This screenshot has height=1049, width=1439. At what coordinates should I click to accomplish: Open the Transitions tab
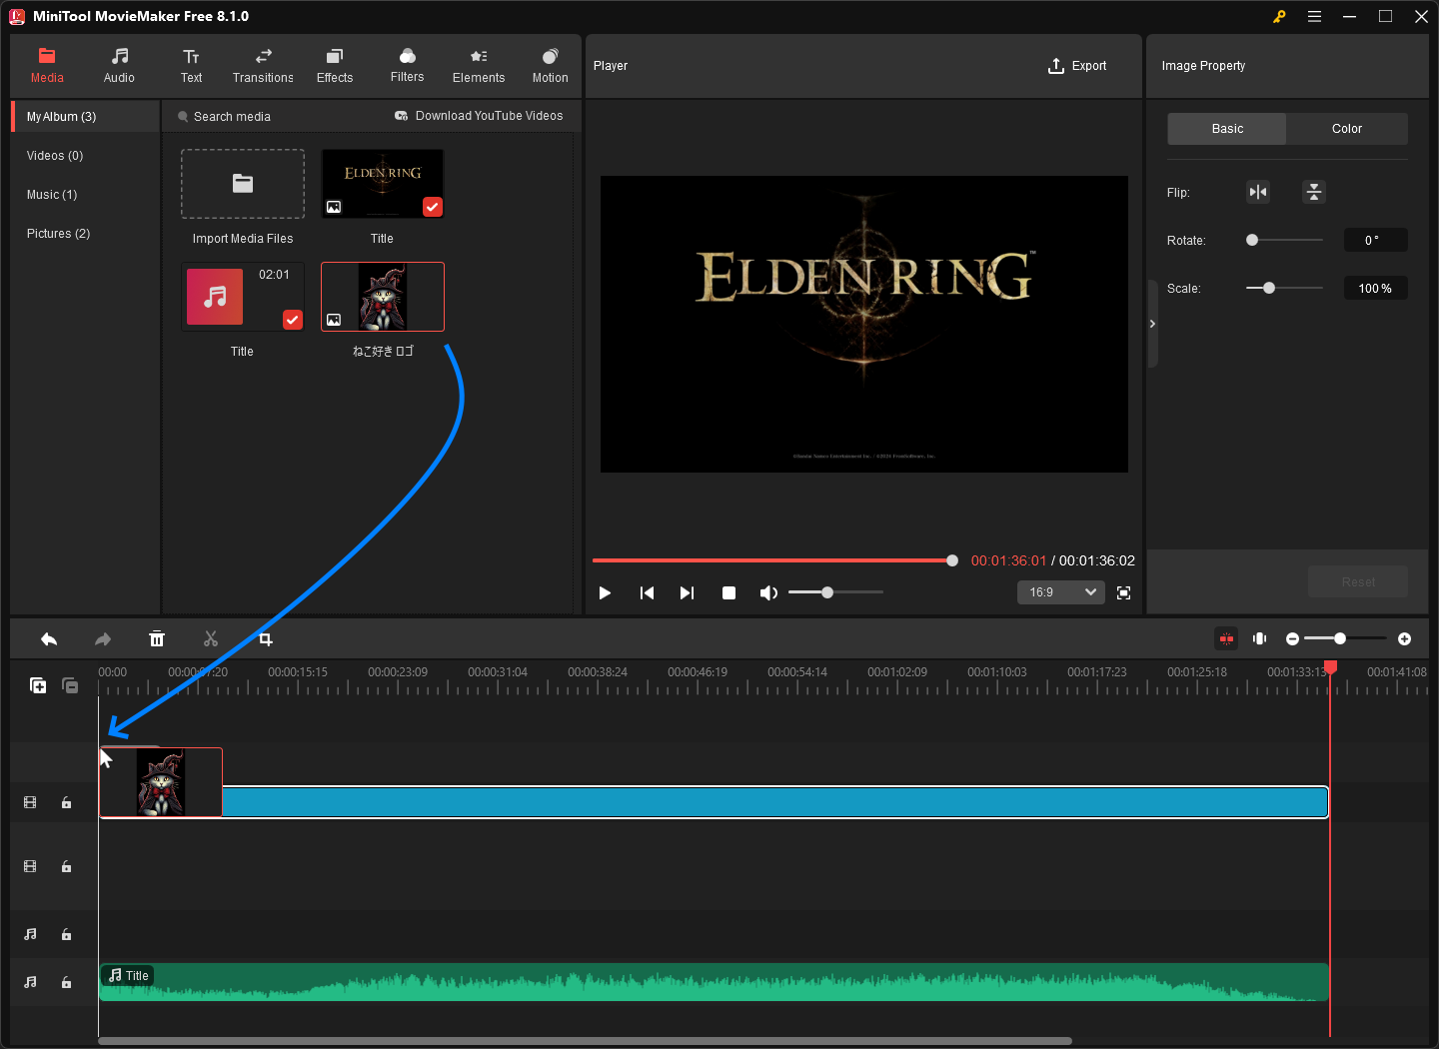(263, 66)
